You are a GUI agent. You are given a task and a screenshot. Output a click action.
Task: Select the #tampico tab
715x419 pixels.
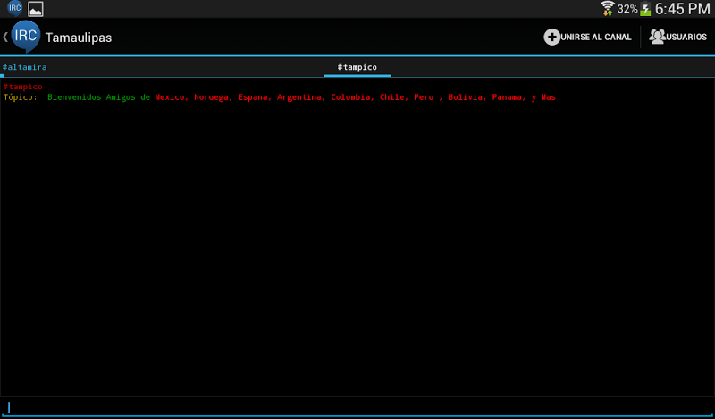tap(357, 68)
